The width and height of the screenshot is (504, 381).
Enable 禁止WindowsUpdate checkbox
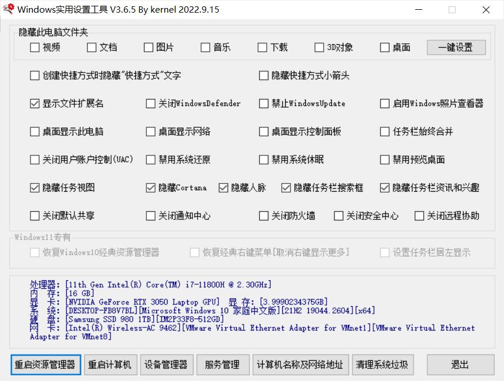pyautogui.click(x=264, y=104)
